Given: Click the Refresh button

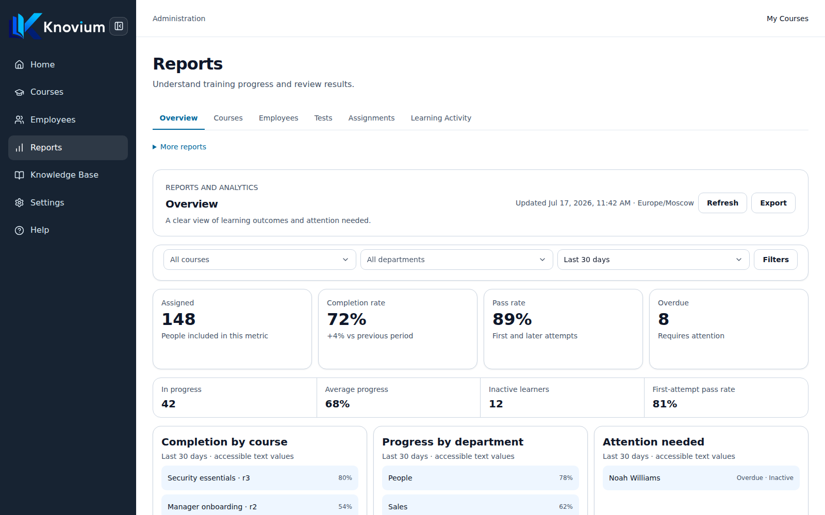Looking at the screenshot, I should pyautogui.click(x=722, y=203).
